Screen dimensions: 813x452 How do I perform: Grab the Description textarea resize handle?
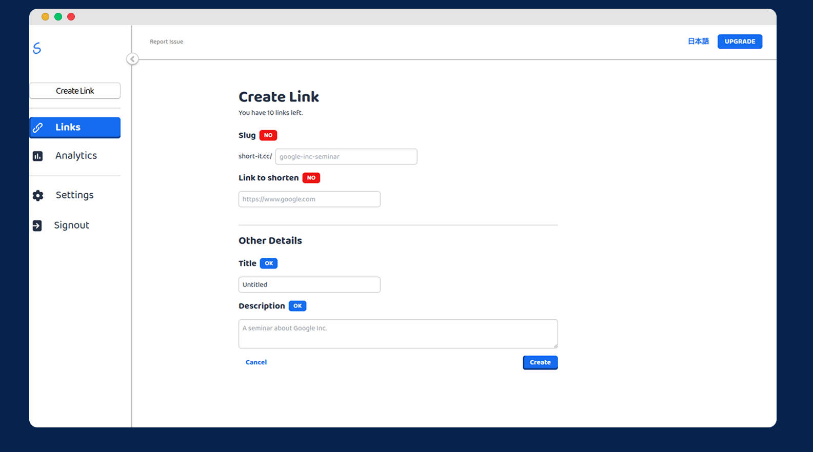555,346
